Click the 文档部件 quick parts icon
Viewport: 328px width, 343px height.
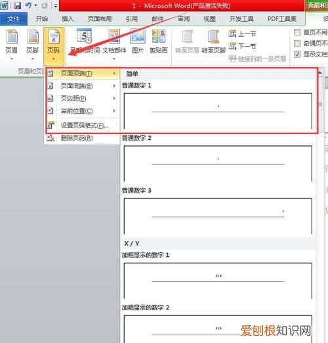pyautogui.click(x=114, y=36)
